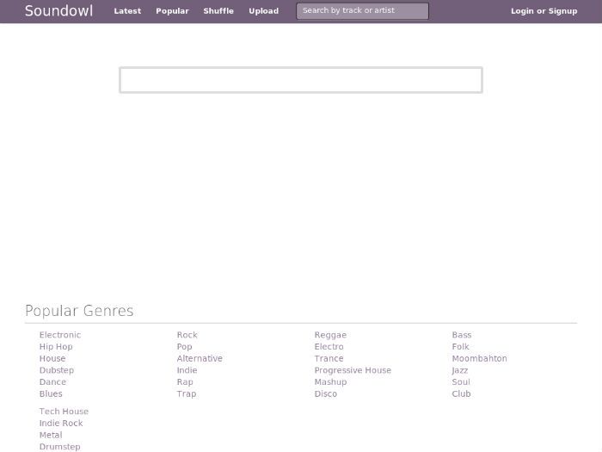Image resolution: width=602 pixels, height=452 pixels.
Task: Browse the Soul genre
Action: pyautogui.click(x=461, y=382)
